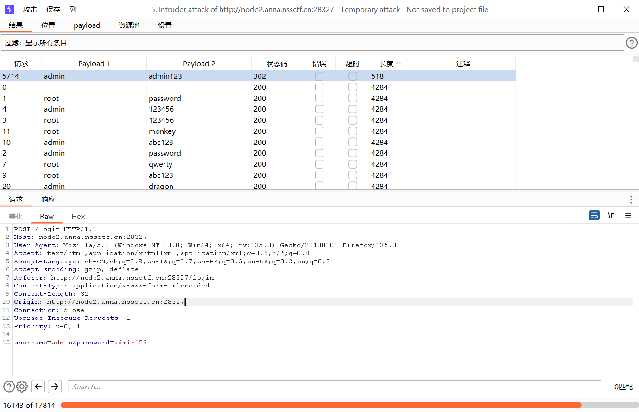Toggle 错误 checkbox for request 0
The height and width of the screenshot is (412, 639).
(x=319, y=87)
